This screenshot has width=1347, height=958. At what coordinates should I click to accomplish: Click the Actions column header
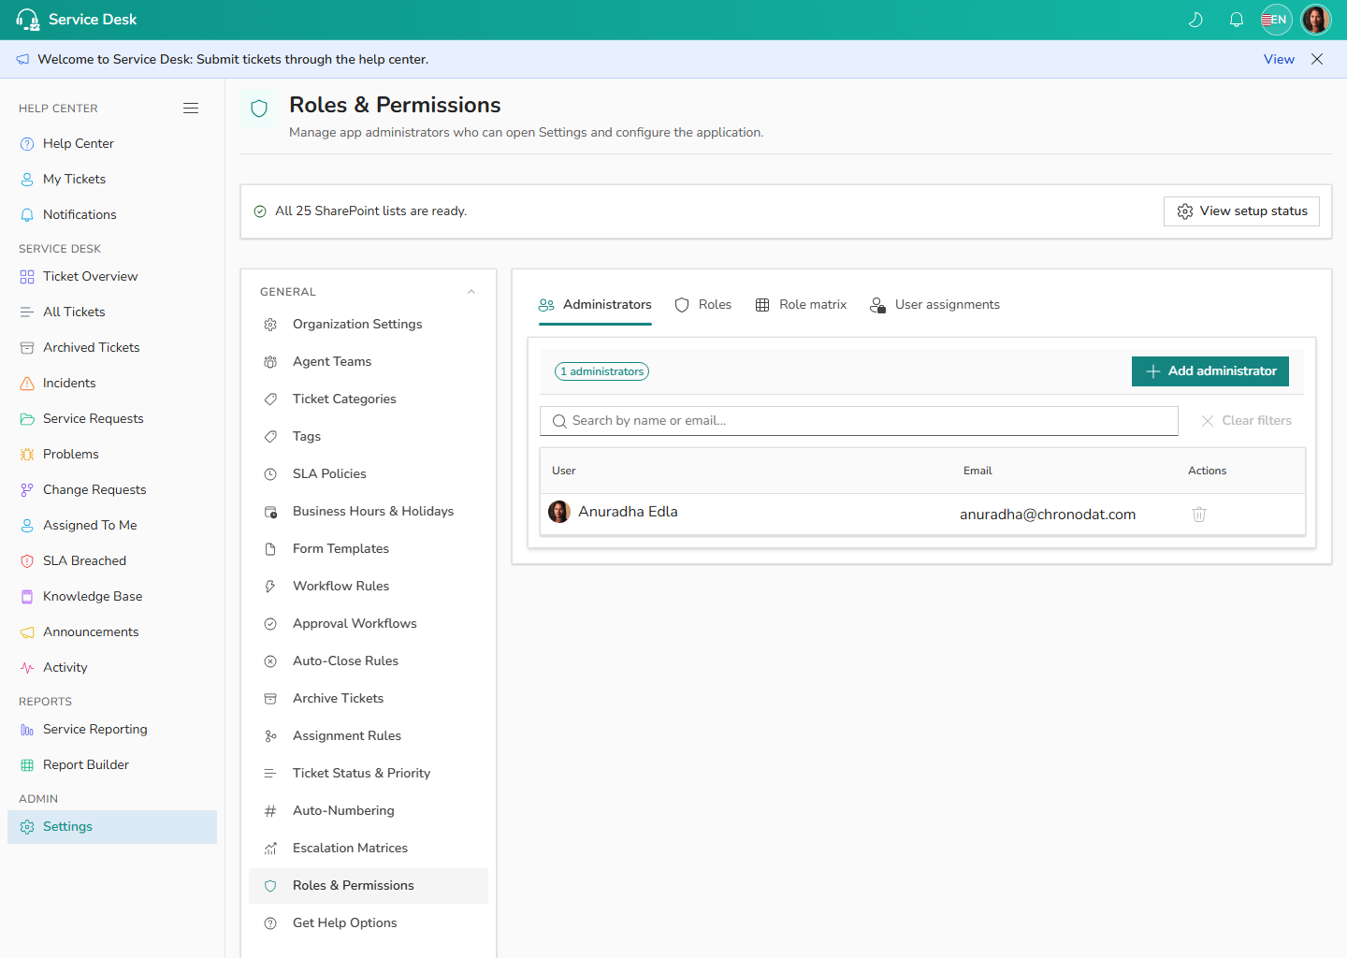(x=1207, y=471)
